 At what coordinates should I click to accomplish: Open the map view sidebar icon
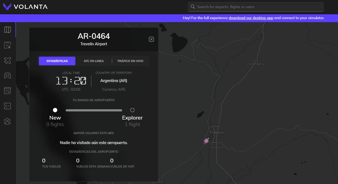click(x=8, y=30)
